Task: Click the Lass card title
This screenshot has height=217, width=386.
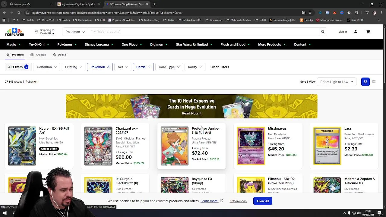Action: point(348,128)
